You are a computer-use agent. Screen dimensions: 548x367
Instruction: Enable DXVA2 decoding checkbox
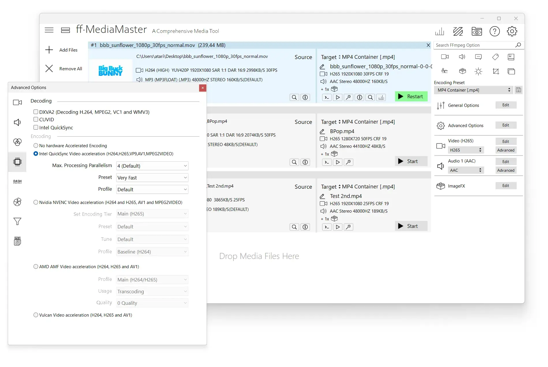(x=36, y=112)
